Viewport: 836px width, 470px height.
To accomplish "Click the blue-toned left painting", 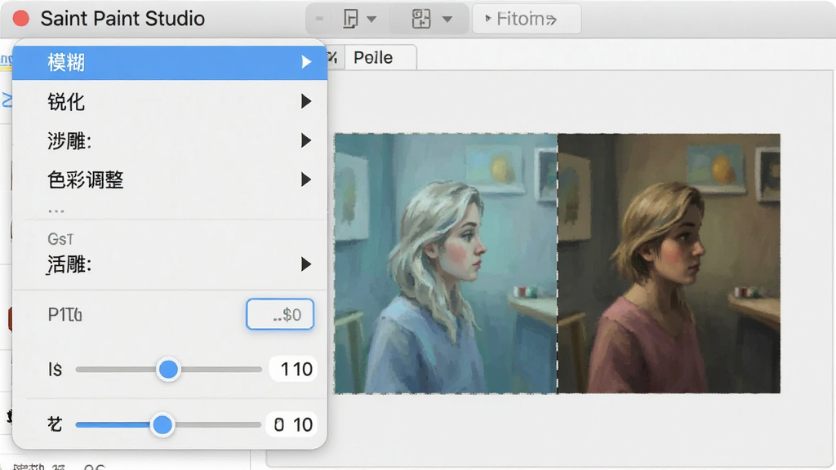I will coord(446,264).
